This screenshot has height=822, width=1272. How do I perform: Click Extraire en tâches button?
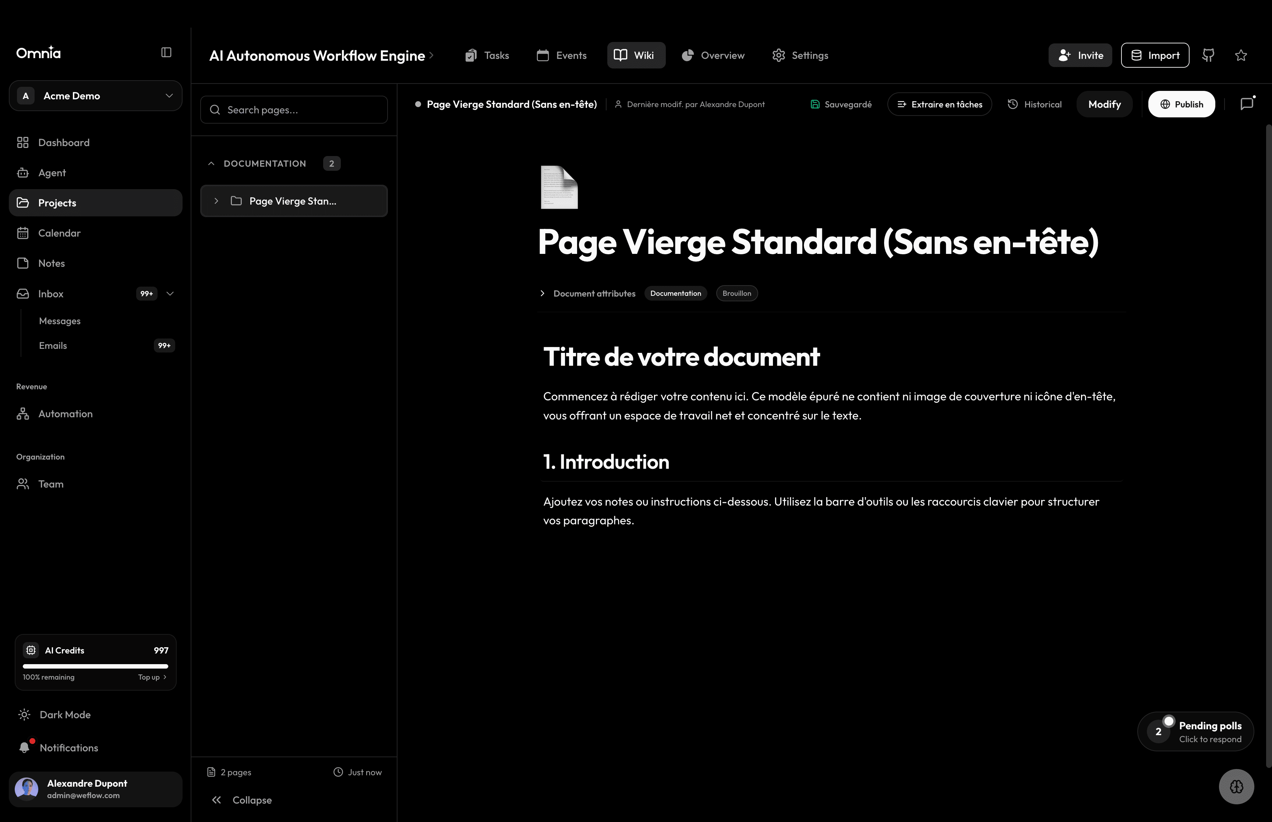point(939,104)
